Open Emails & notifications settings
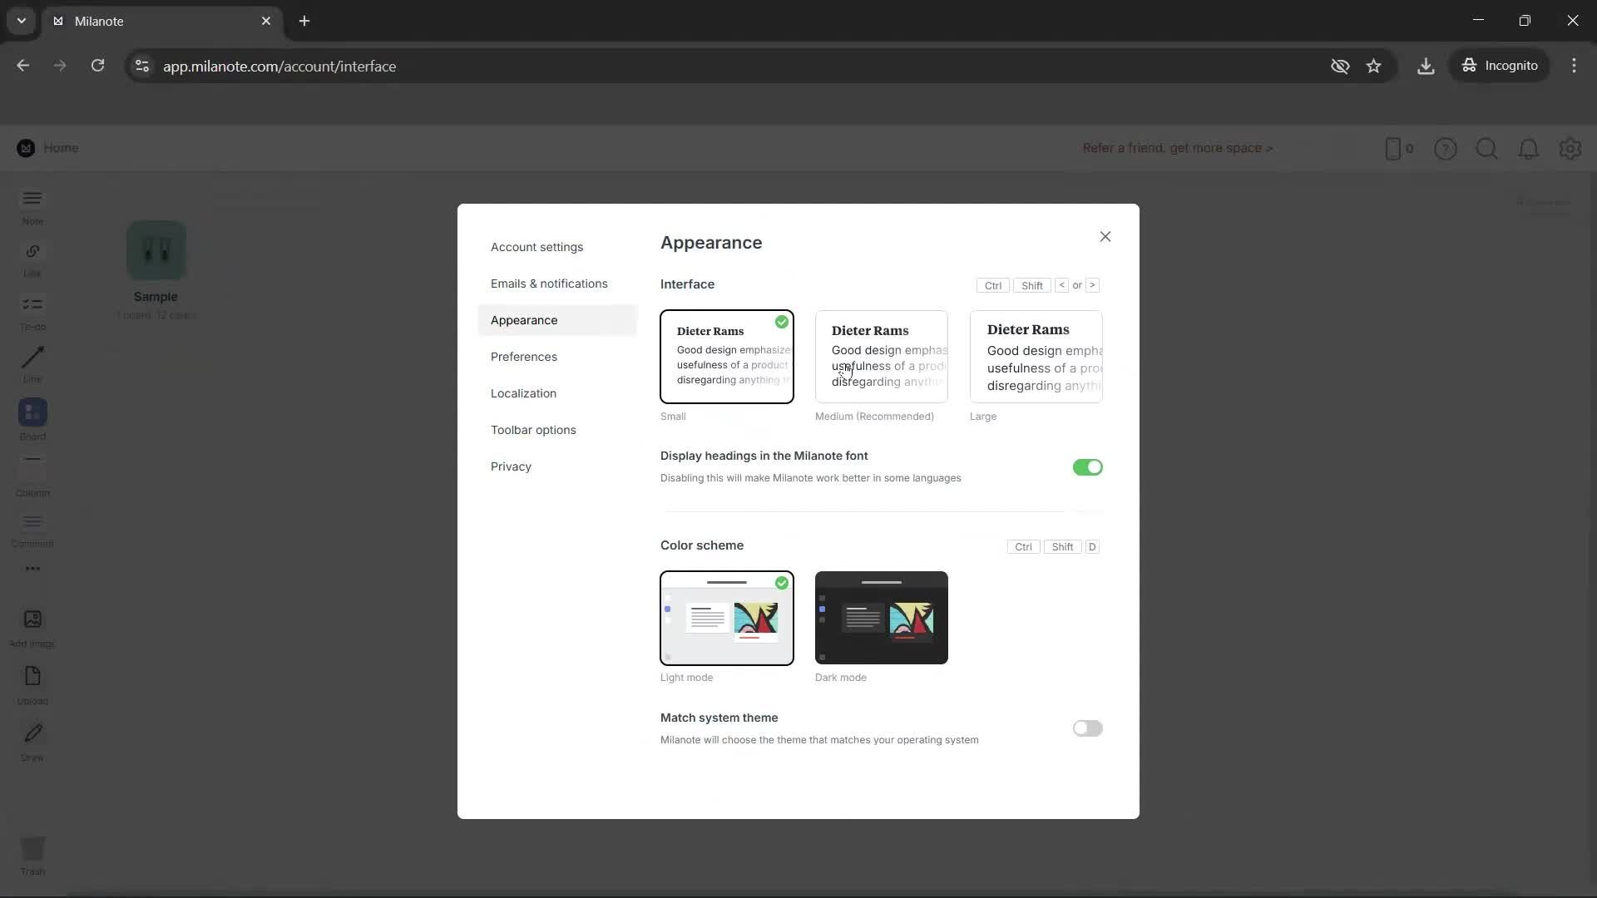Screen dimensions: 1597x898 [548, 283]
